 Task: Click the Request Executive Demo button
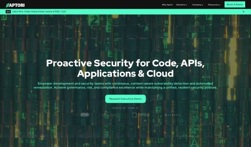[x=125, y=99]
